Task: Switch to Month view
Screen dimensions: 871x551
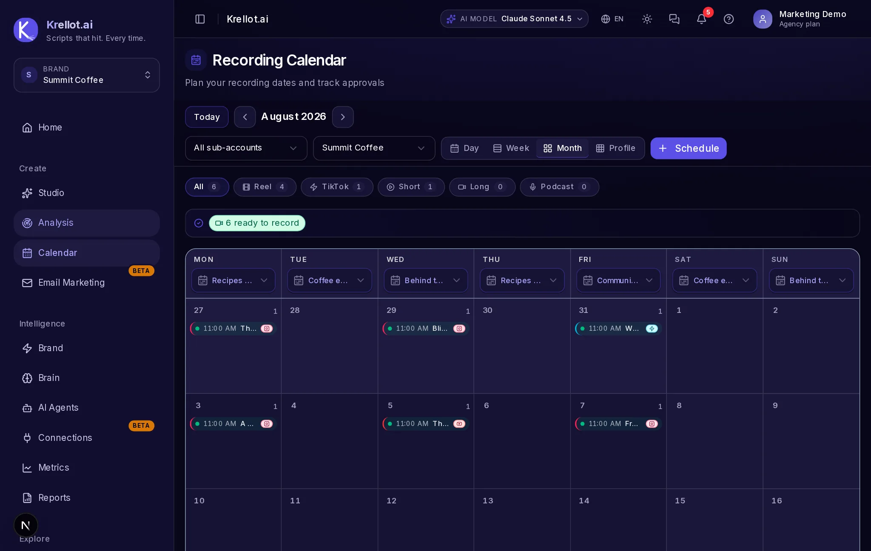Action: pyautogui.click(x=562, y=148)
